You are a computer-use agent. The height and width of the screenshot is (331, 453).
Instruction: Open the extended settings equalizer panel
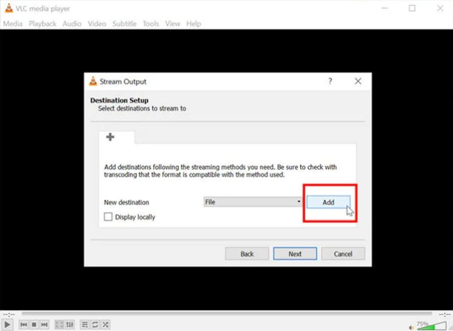(70, 324)
